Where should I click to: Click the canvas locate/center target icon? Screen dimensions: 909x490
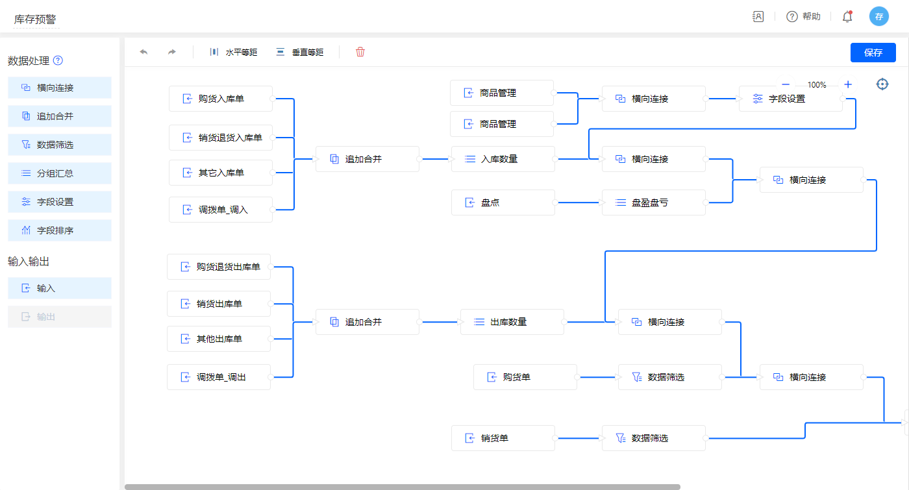tap(882, 84)
